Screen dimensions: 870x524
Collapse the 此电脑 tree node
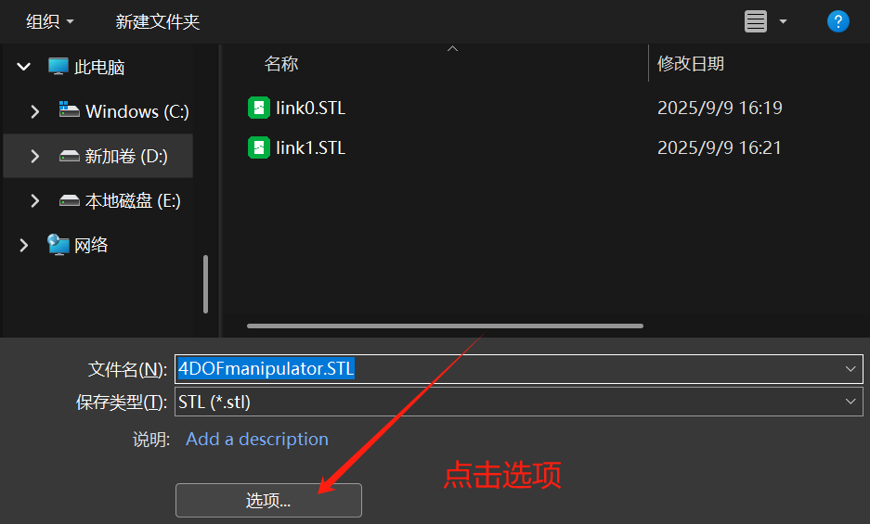coord(24,67)
